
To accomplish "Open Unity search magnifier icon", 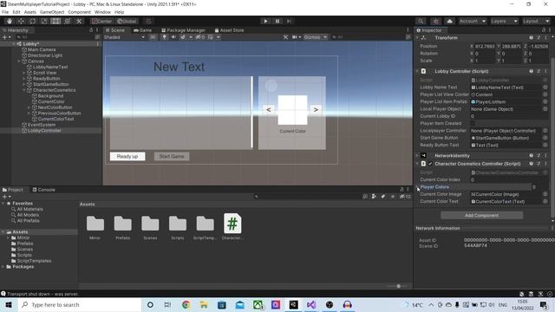I will pyautogui.click(x=421, y=21).
